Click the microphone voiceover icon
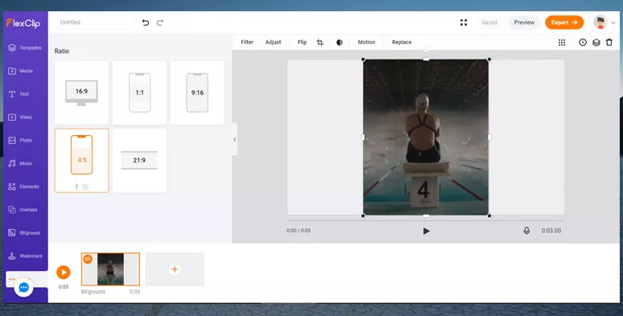Image resolution: width=623 pixels, height=316 pixels. 526,231
